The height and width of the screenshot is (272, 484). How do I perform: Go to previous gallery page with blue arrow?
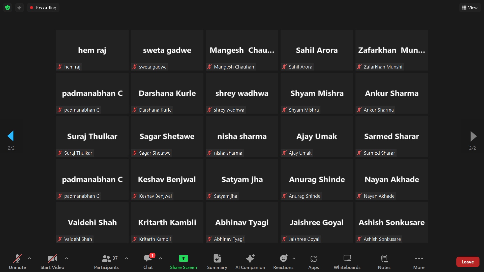(x=11, y=136)
